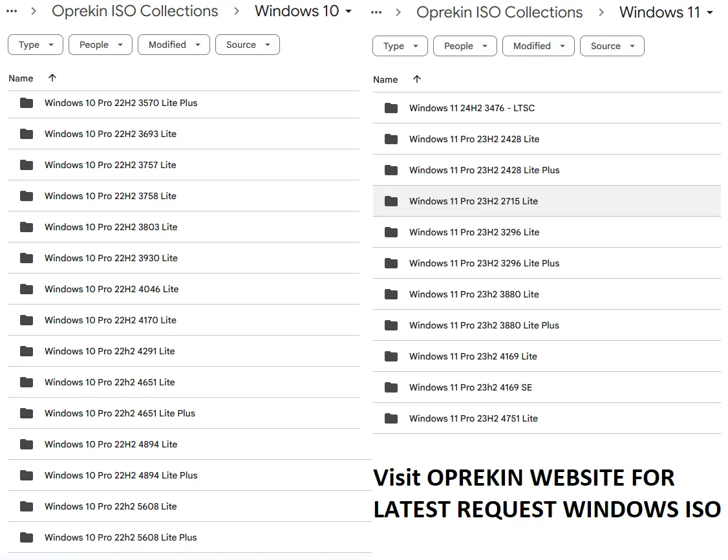The image size is (728, 560).
Task: Sort by Name column in Windows 11 pane
Action: pos(385,80)
